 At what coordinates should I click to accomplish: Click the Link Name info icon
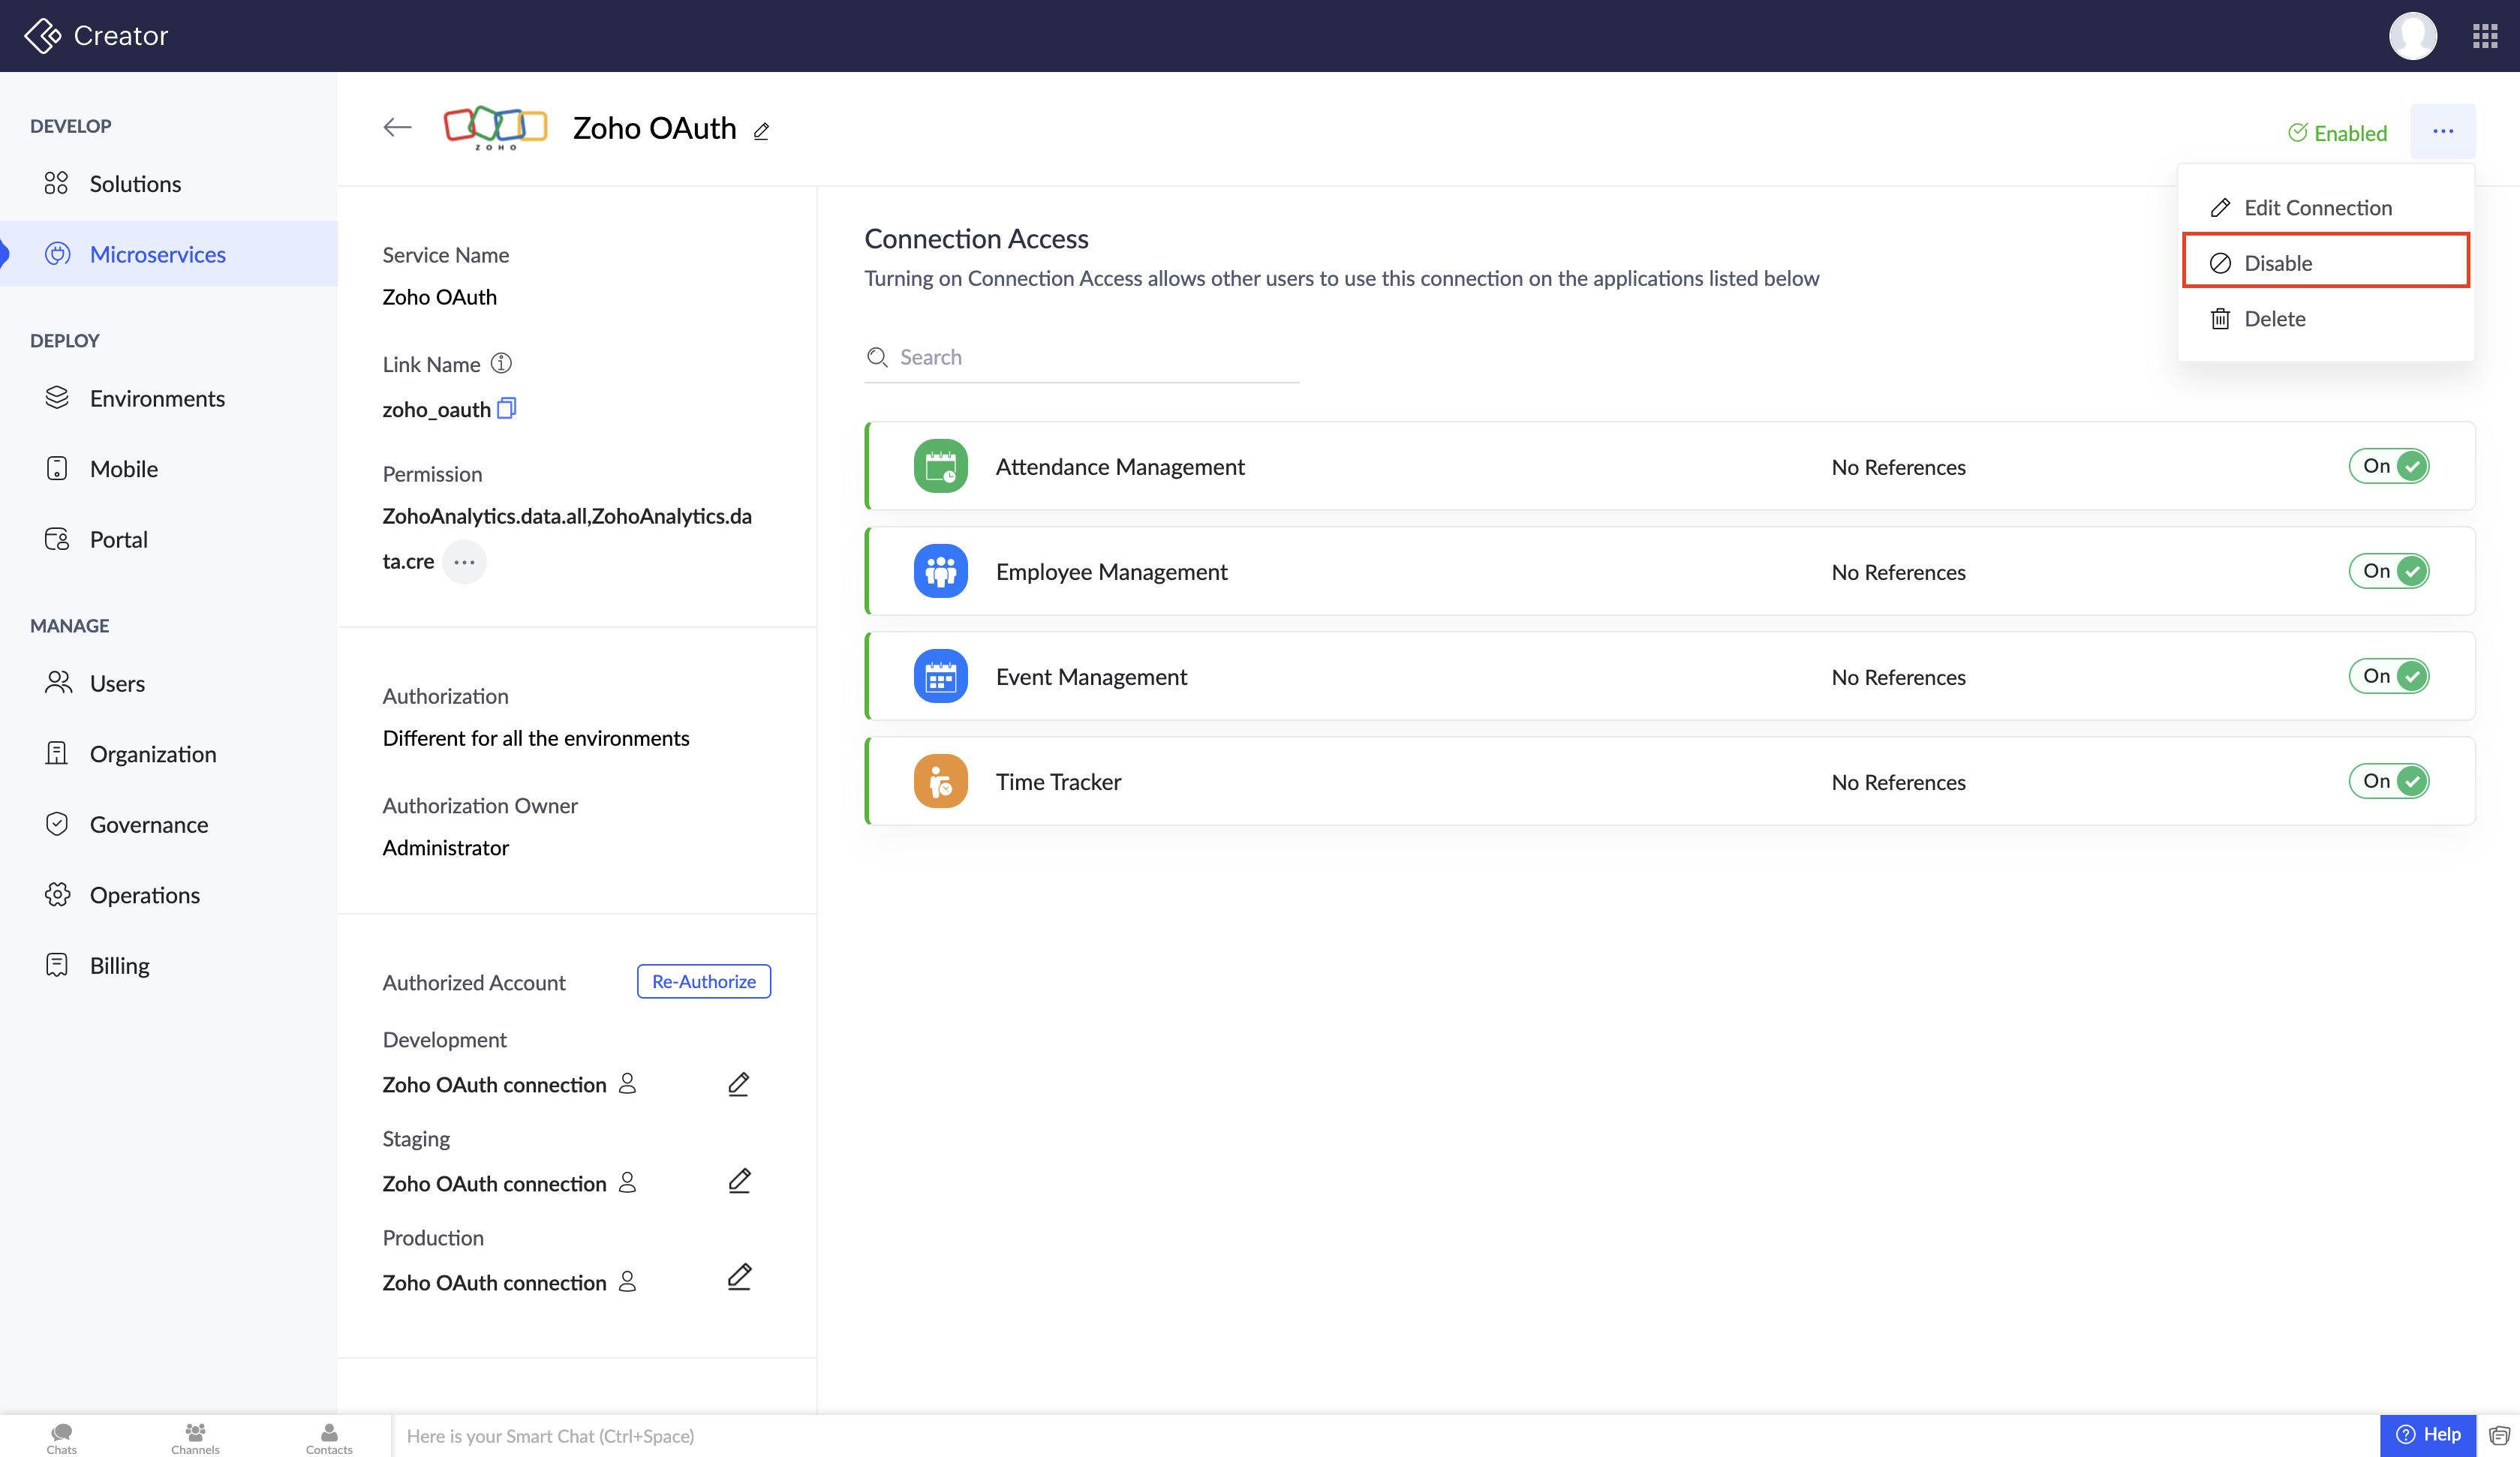(501, 363)
